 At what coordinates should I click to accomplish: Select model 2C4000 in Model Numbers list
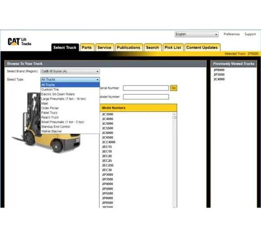click(x=107, y=119)
